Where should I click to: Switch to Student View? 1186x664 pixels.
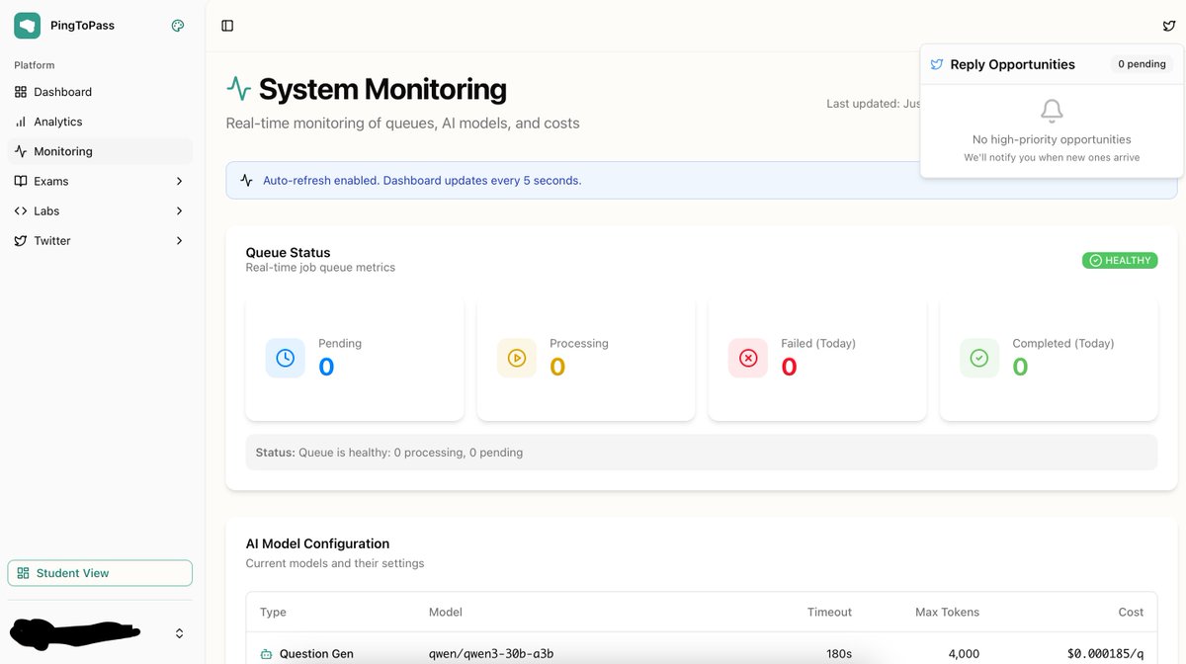[100, 573]
